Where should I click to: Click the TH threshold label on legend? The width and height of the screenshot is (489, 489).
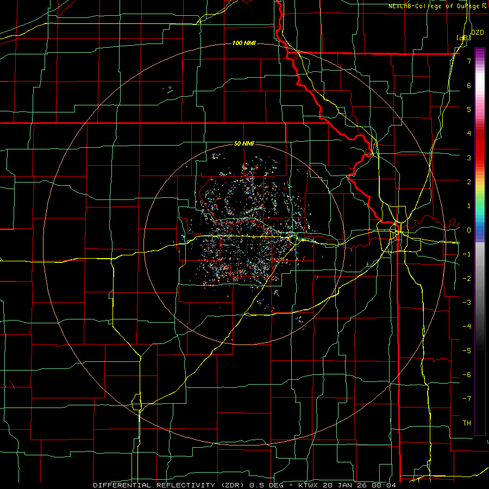coord(467,423)
